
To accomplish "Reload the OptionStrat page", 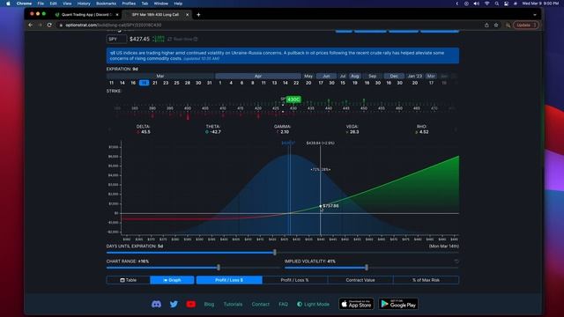I will (x=49, y=26).
